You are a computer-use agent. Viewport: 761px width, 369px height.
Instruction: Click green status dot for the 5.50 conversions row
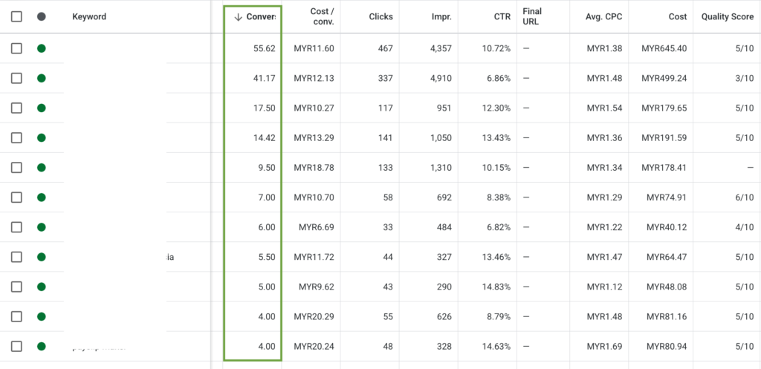pyautogui.click(x=41, y=257)
